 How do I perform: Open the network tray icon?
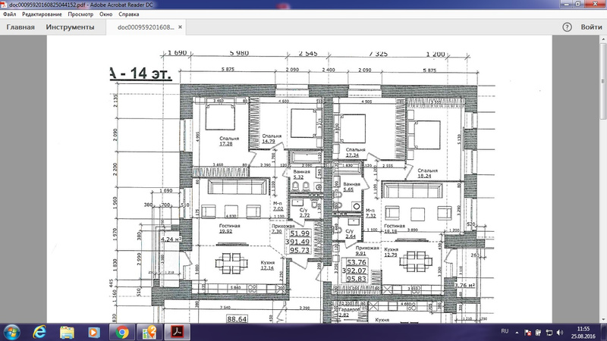[549, 333]
